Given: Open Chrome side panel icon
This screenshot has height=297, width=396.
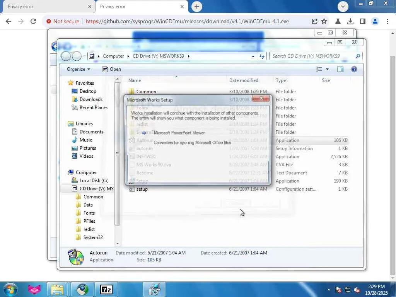Looking at the screenshot, I should pos(363,22).
